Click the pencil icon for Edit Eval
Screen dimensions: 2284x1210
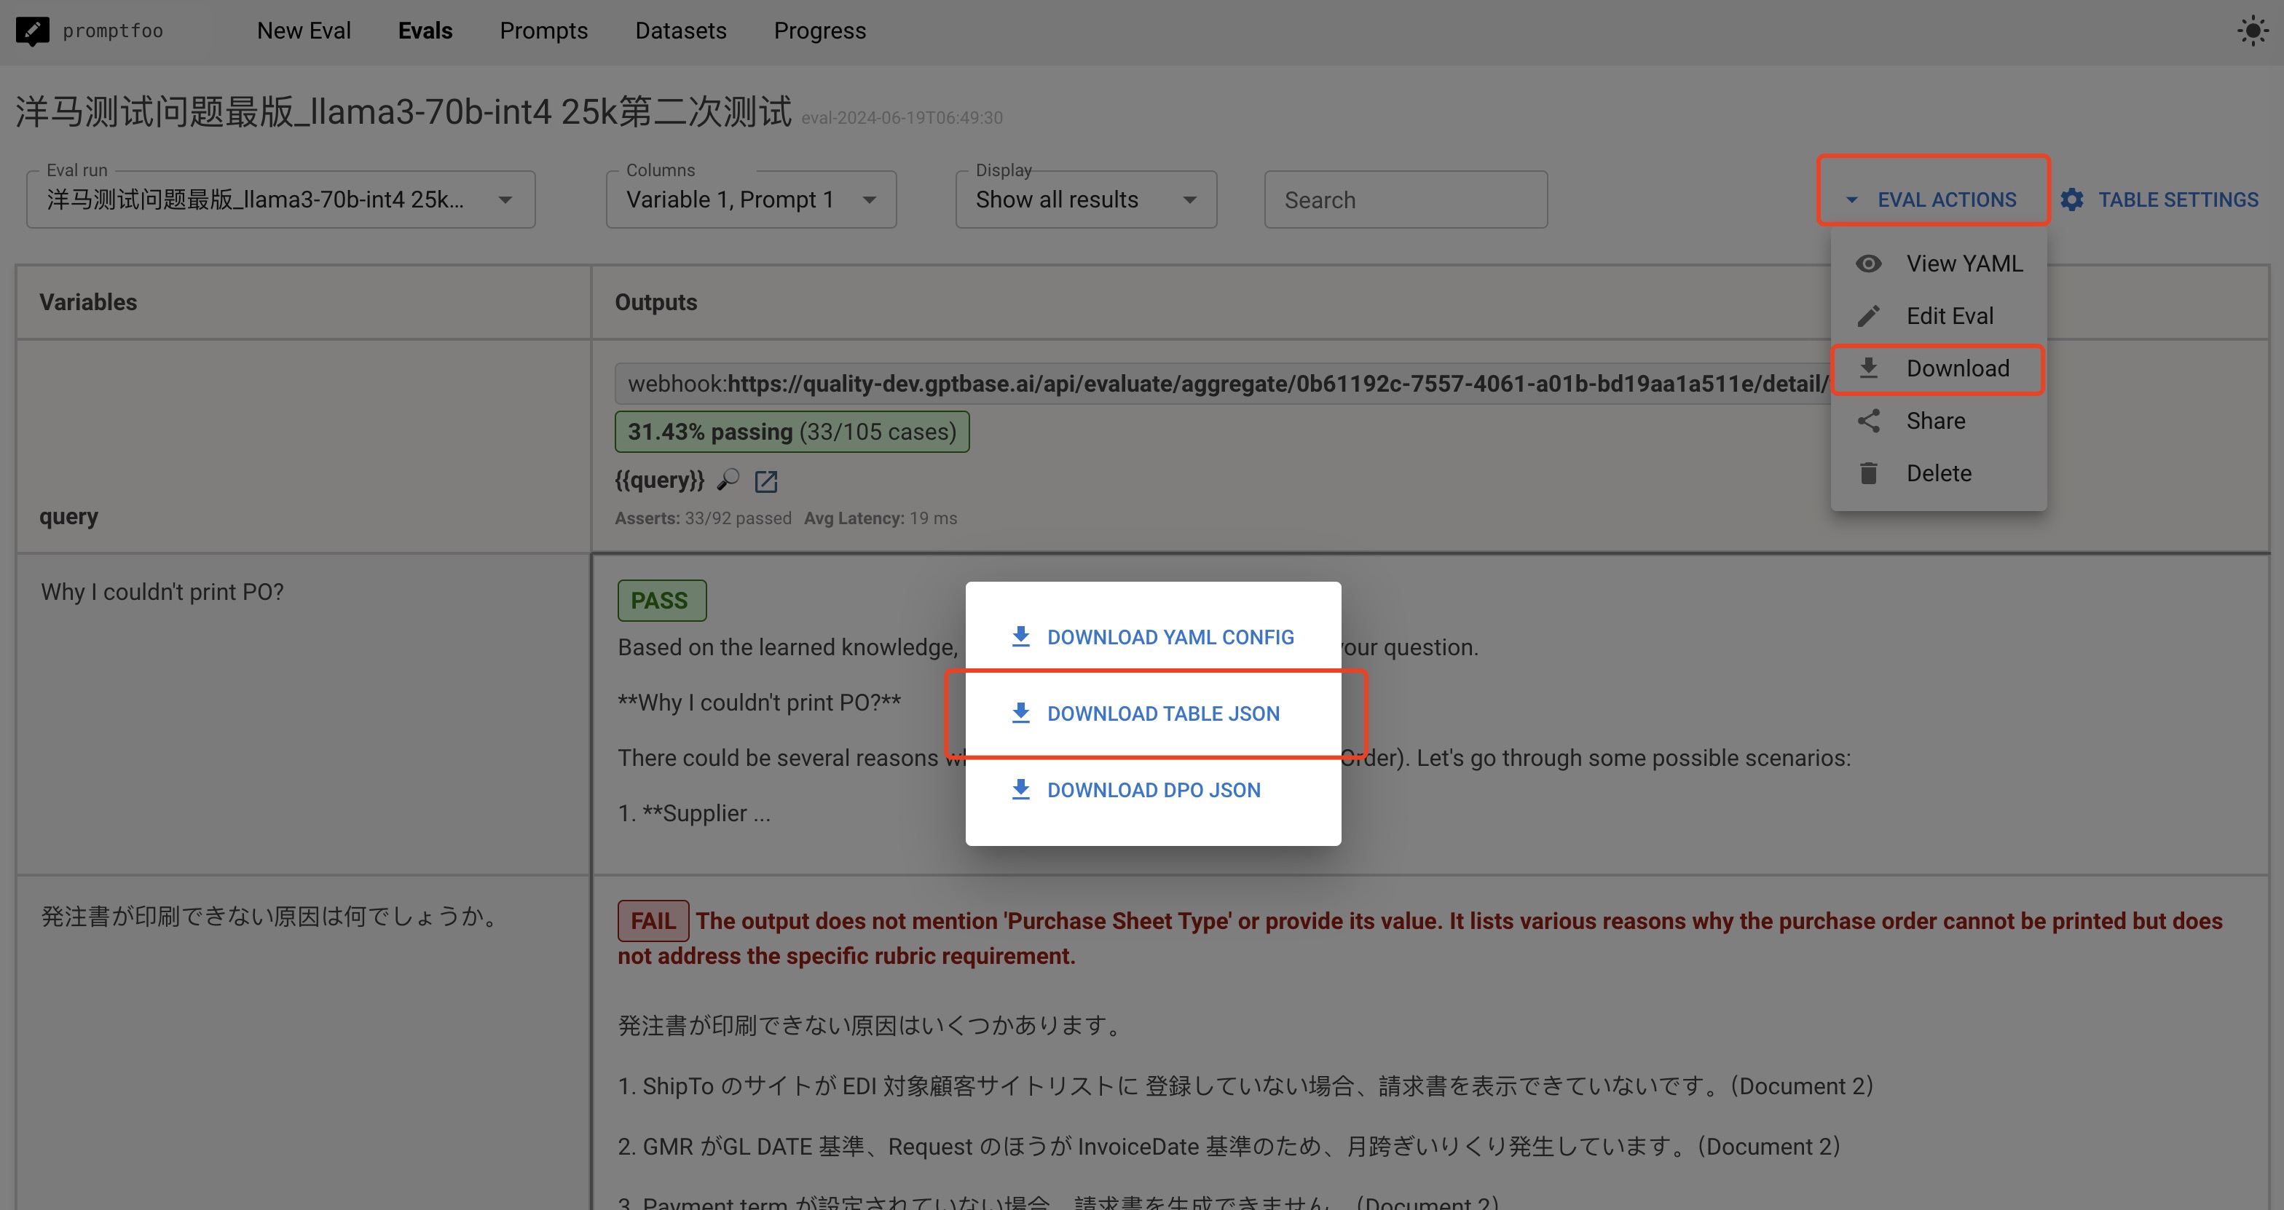(1869, 315)
